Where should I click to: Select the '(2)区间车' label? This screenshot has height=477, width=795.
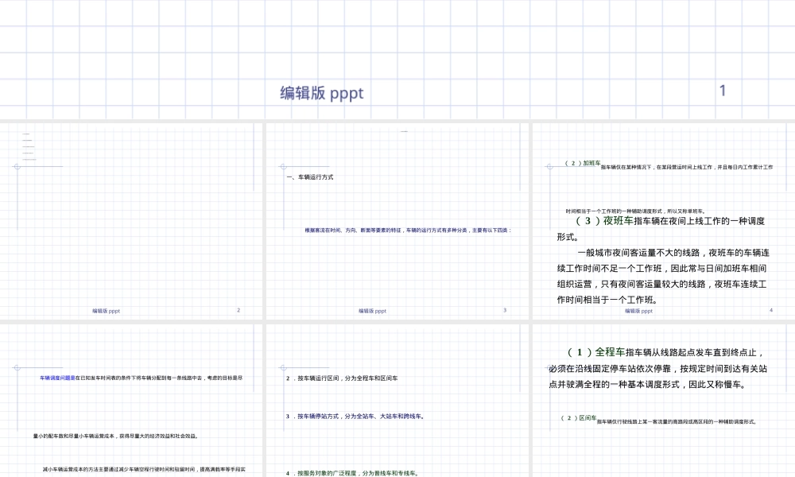tap(579, 417)
